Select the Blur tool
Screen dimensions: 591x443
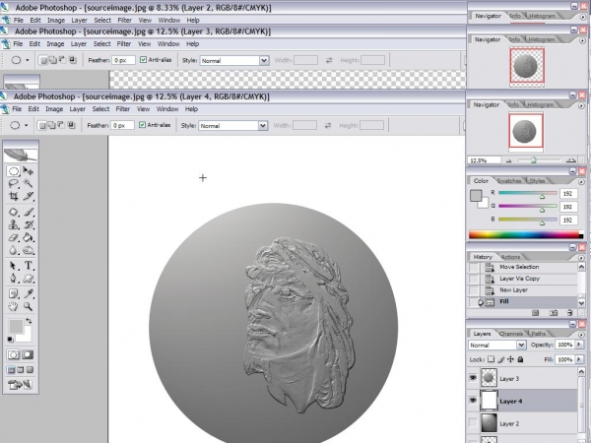coord(14,250)
